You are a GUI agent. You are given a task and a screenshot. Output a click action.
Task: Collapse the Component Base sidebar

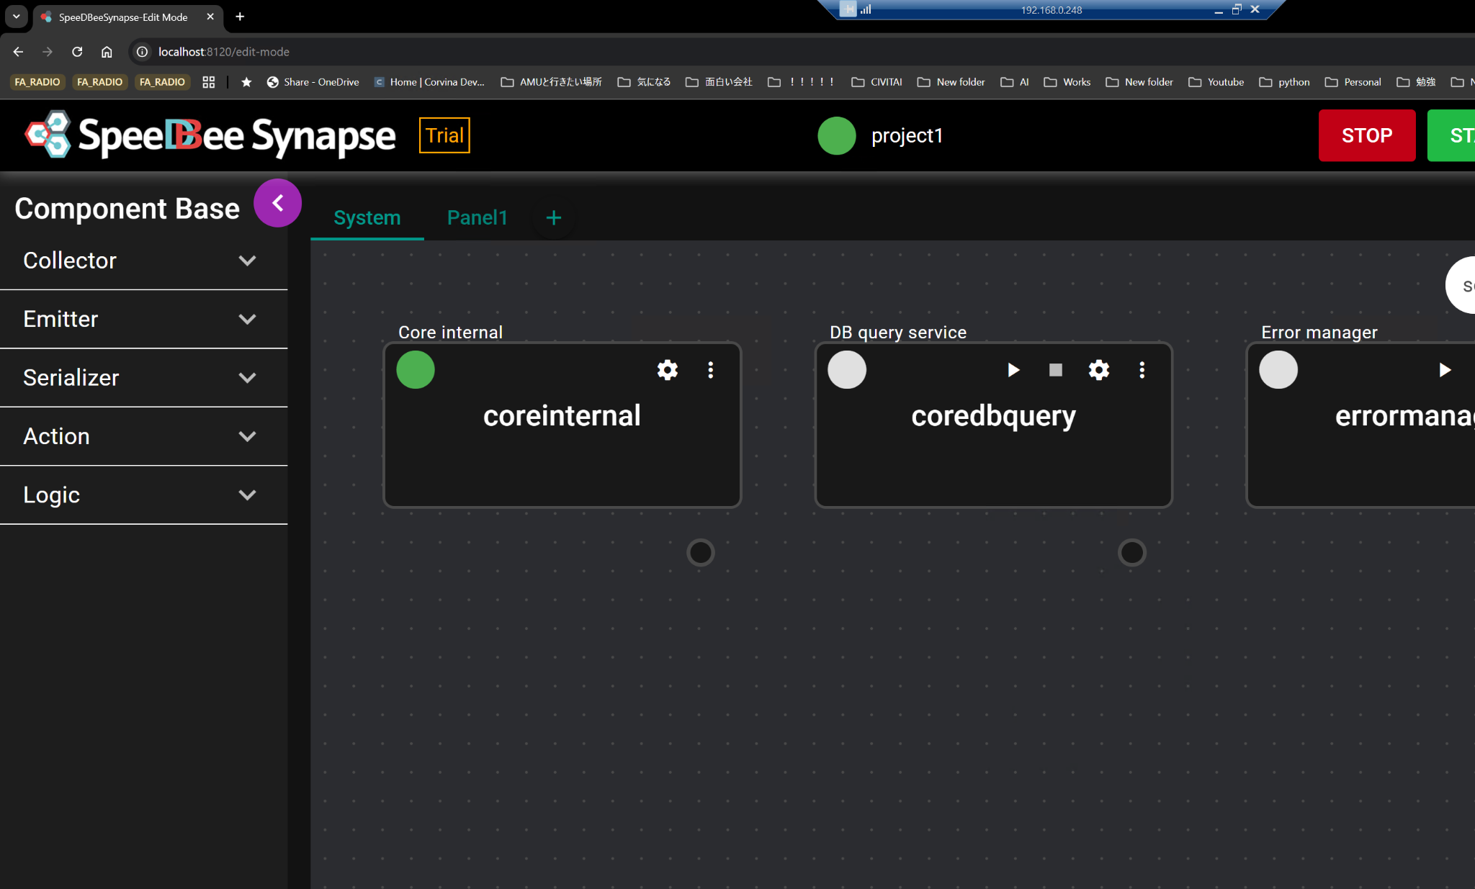point(277,203)
